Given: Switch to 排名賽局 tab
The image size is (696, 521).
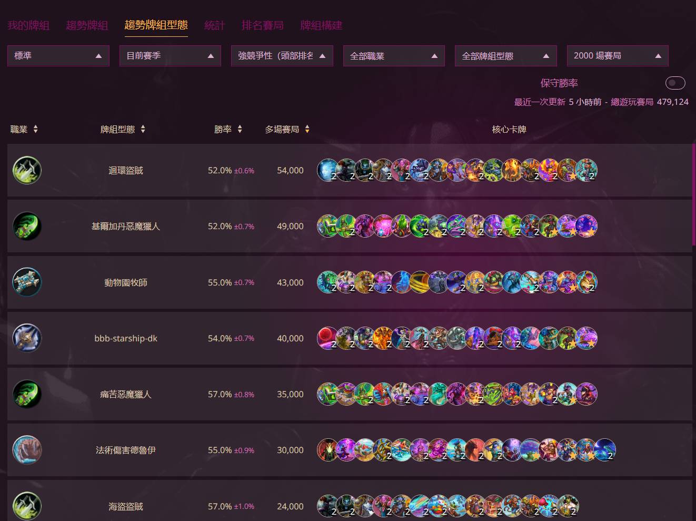Looking at the screenshot, I should [263, 25].
